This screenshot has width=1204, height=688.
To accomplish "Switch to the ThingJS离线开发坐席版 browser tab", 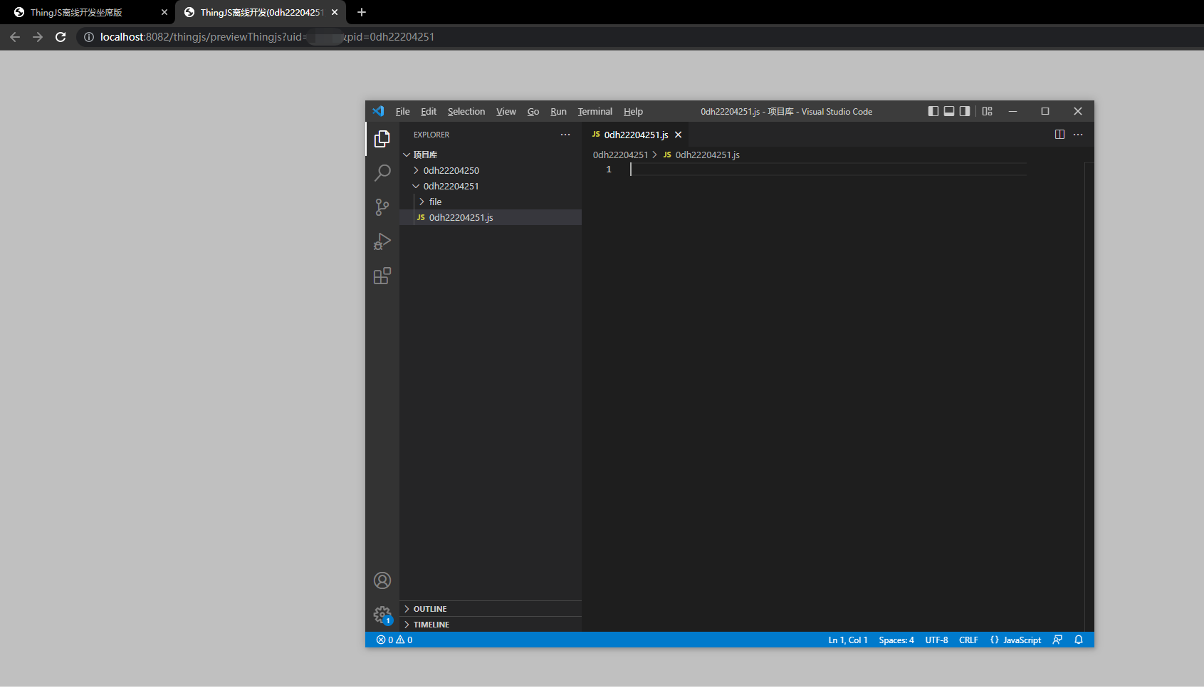I will [x=88, y=12].
